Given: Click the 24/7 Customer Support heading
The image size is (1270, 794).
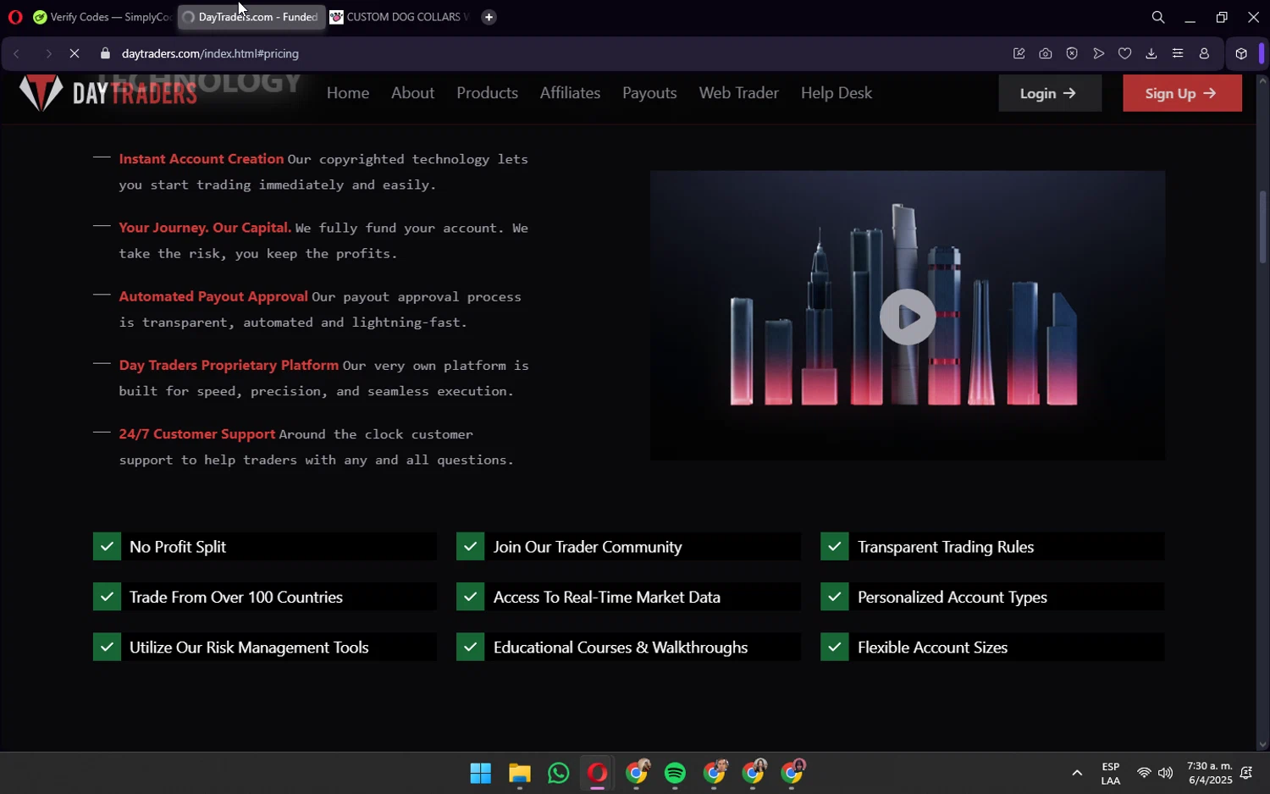Looking at the screenshot, I should pyautogui.click(x=197, y=433).
